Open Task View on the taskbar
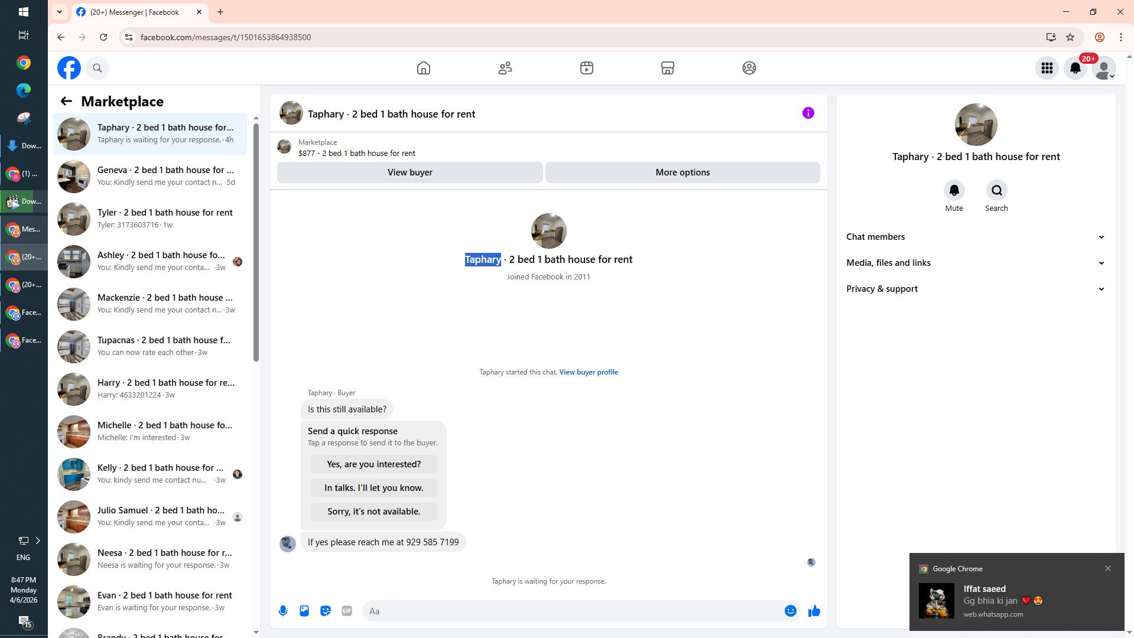This screenshot has width=1134, height=638. [24, 35]
